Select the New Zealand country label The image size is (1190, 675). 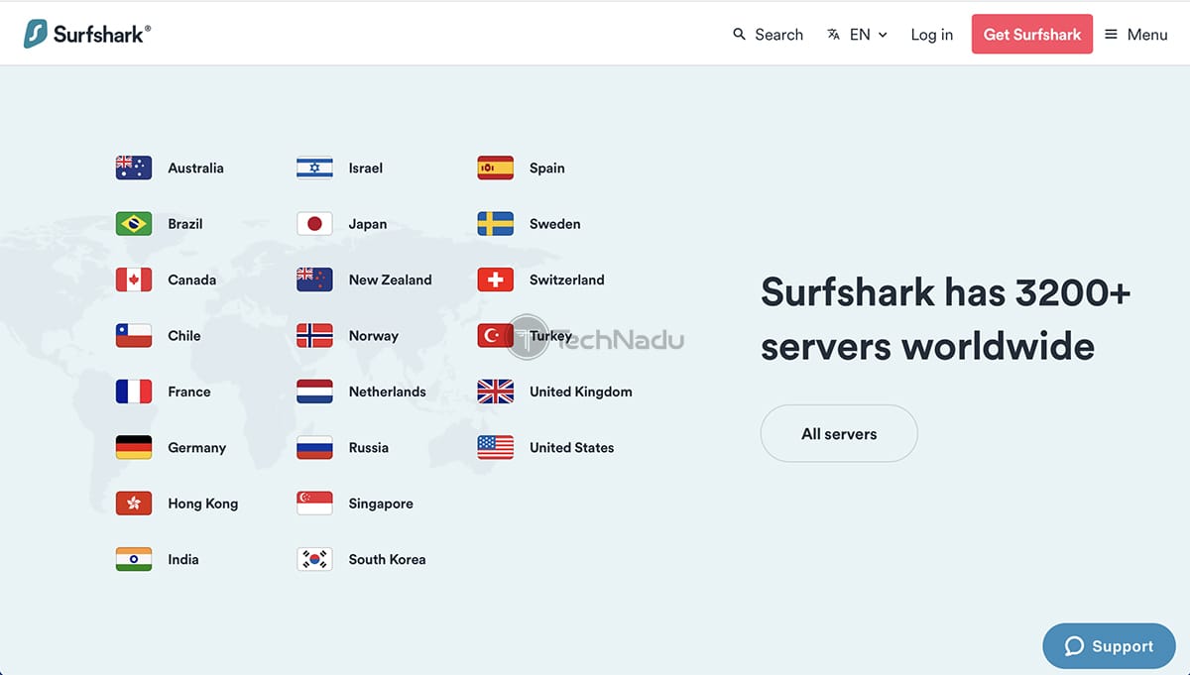390,280
